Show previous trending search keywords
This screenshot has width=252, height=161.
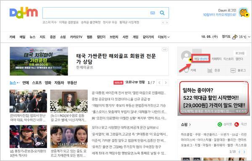pyautogui.click(x=163, y=23)
